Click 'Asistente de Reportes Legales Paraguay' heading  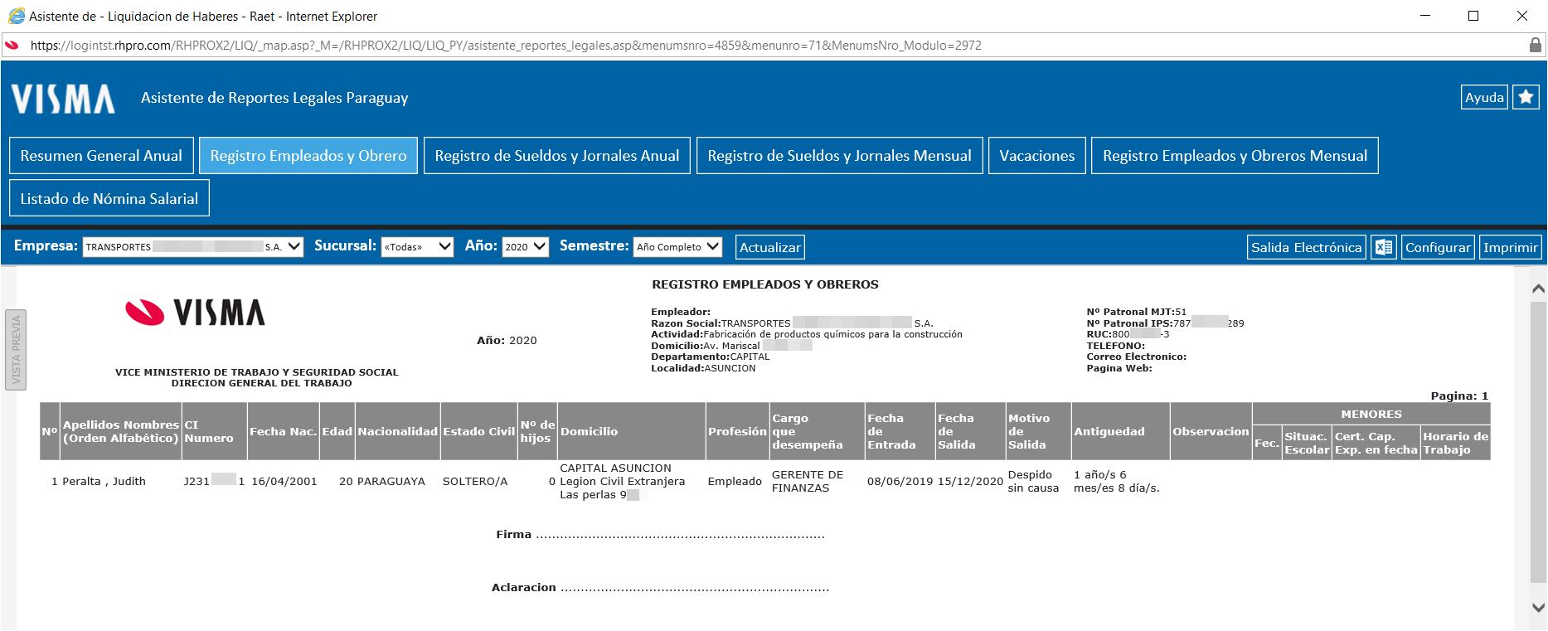tap(274, 98)
